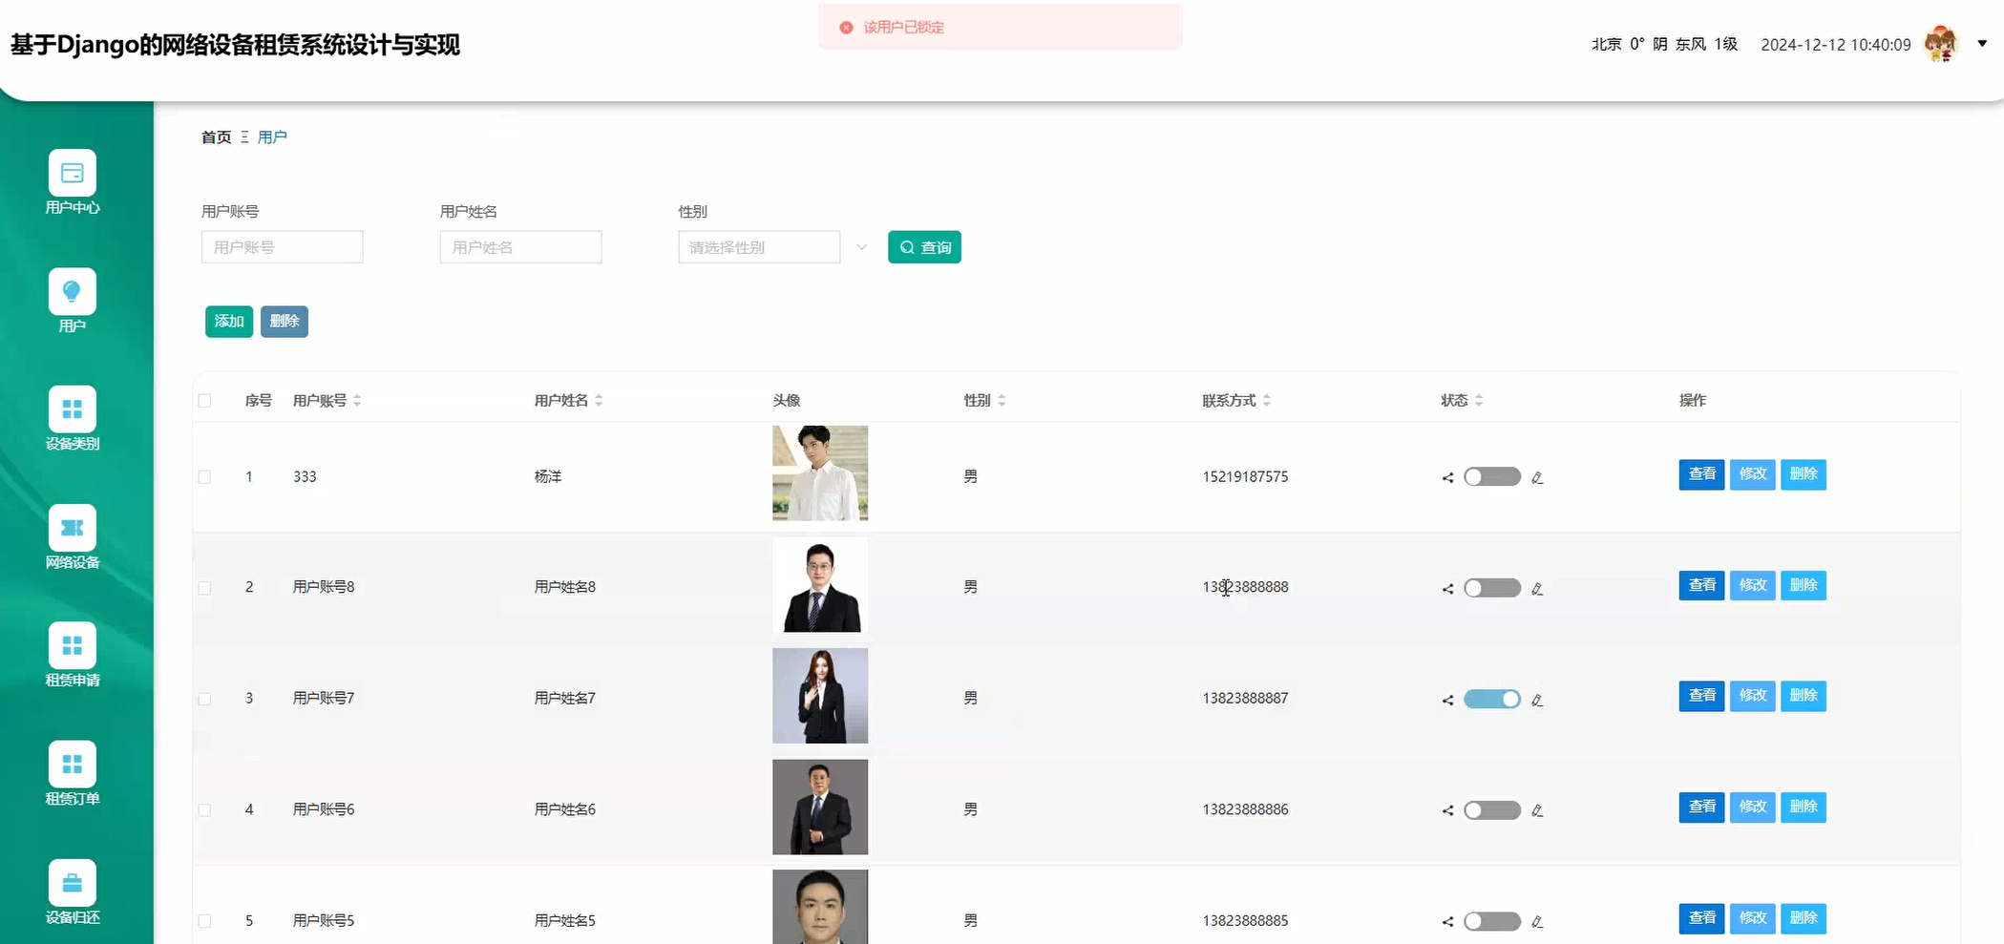Check the checkbox for row 用户账号6

pyautogui.click(x=204, y=810)
